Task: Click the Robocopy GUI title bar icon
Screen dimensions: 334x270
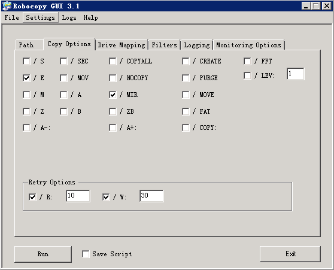Action: [7, 6]
